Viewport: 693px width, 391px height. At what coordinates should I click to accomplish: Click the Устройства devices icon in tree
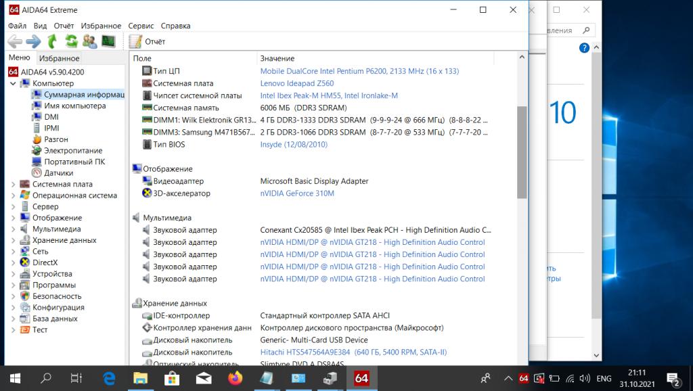coord(25,273)
